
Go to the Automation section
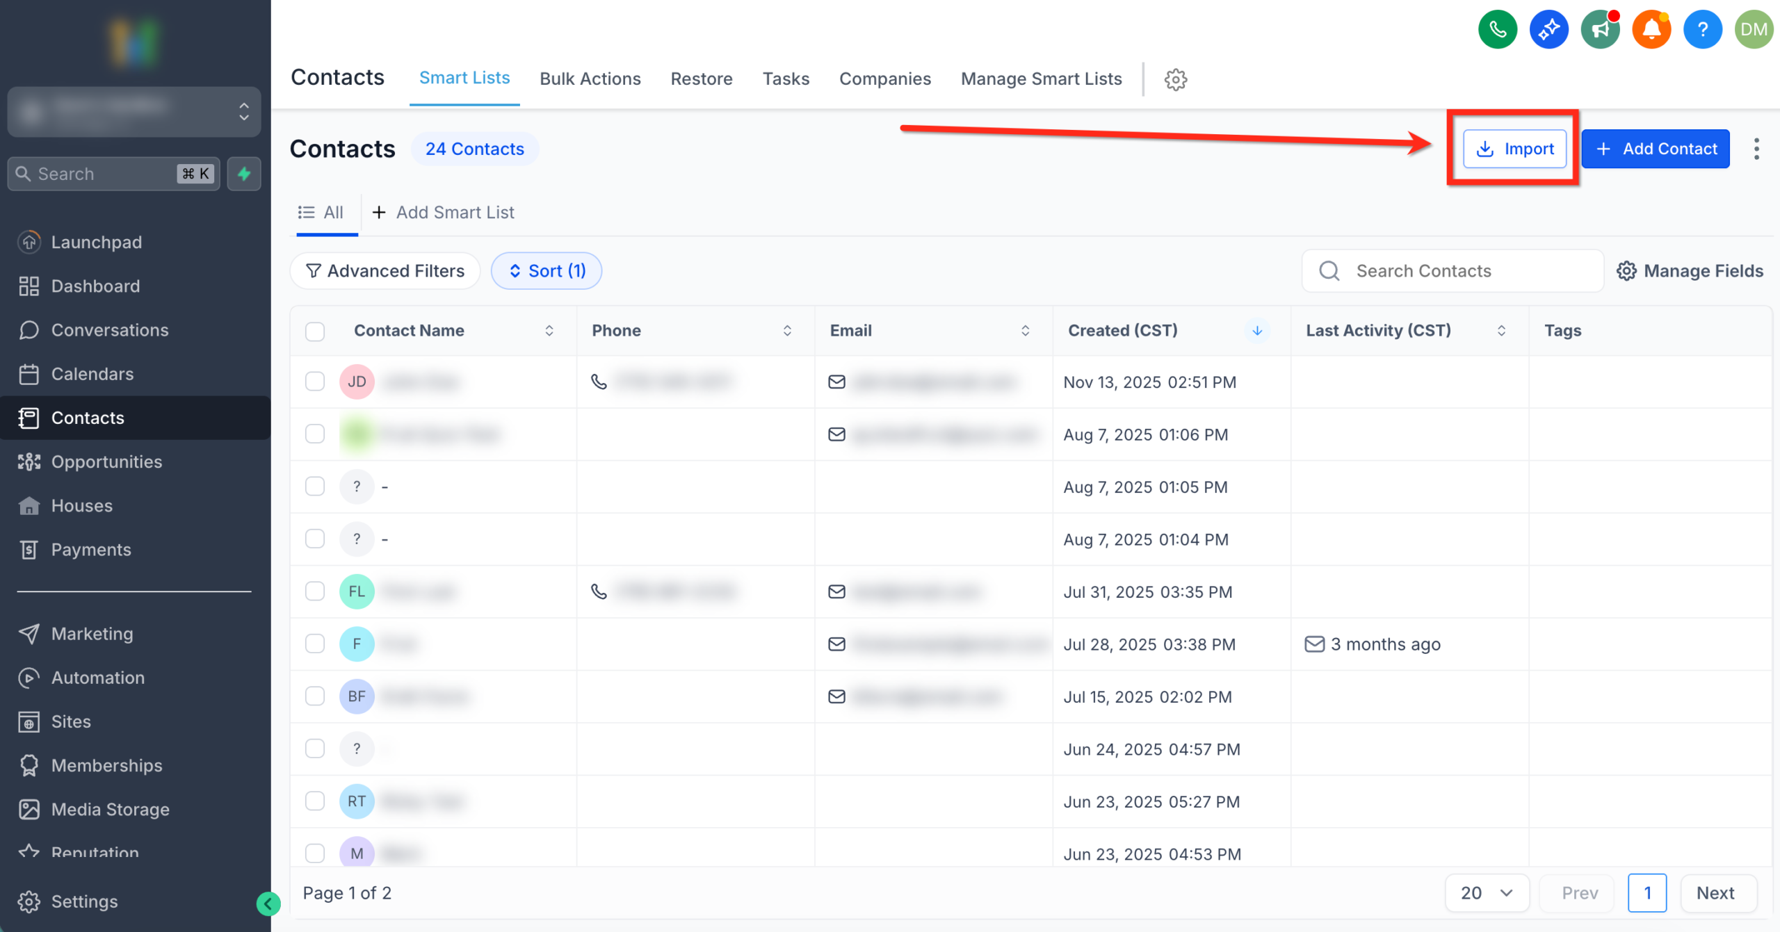(97, 678)
